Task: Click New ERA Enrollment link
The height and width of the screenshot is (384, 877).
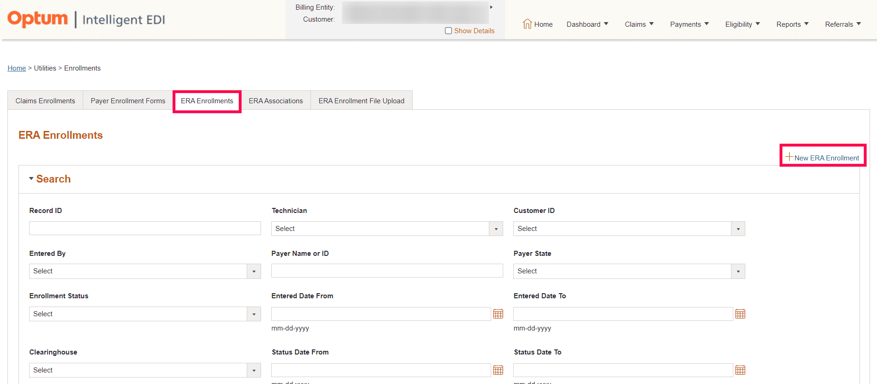Action: click(822, 158)
